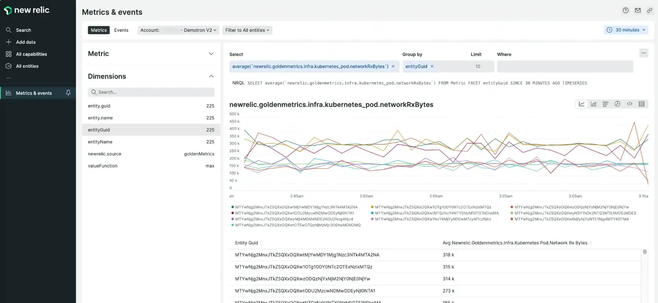The height and width of the screenshot is (303, 658).
Task: Click table row with 318 k value
Action: 435,255
